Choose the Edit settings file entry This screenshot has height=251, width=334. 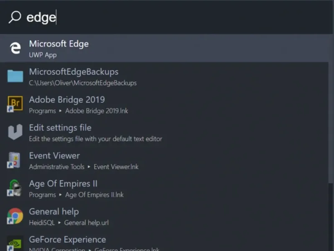[164, 132]
